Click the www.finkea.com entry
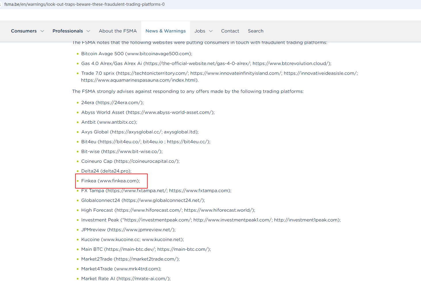This screenshot has height=281, width=421. click(x=118, y=181)
